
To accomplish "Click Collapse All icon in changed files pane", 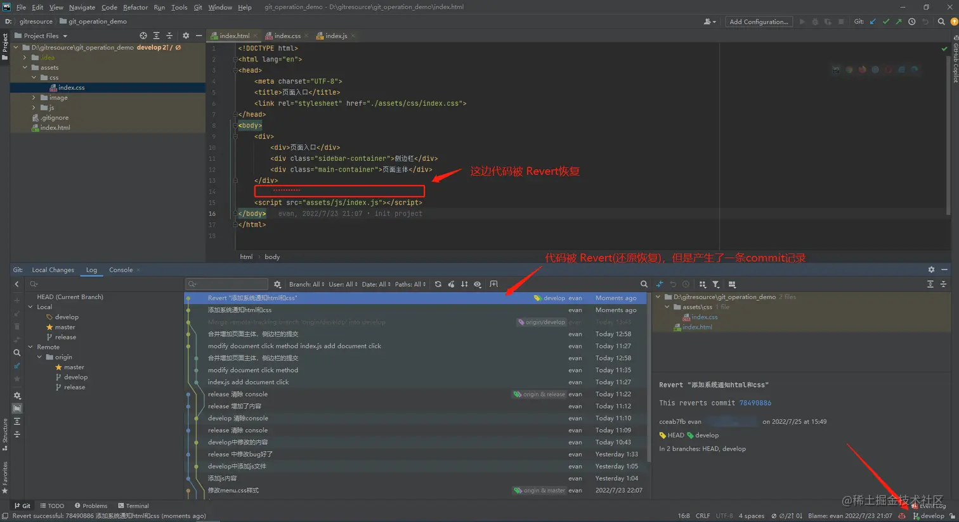I will [943, 284].
